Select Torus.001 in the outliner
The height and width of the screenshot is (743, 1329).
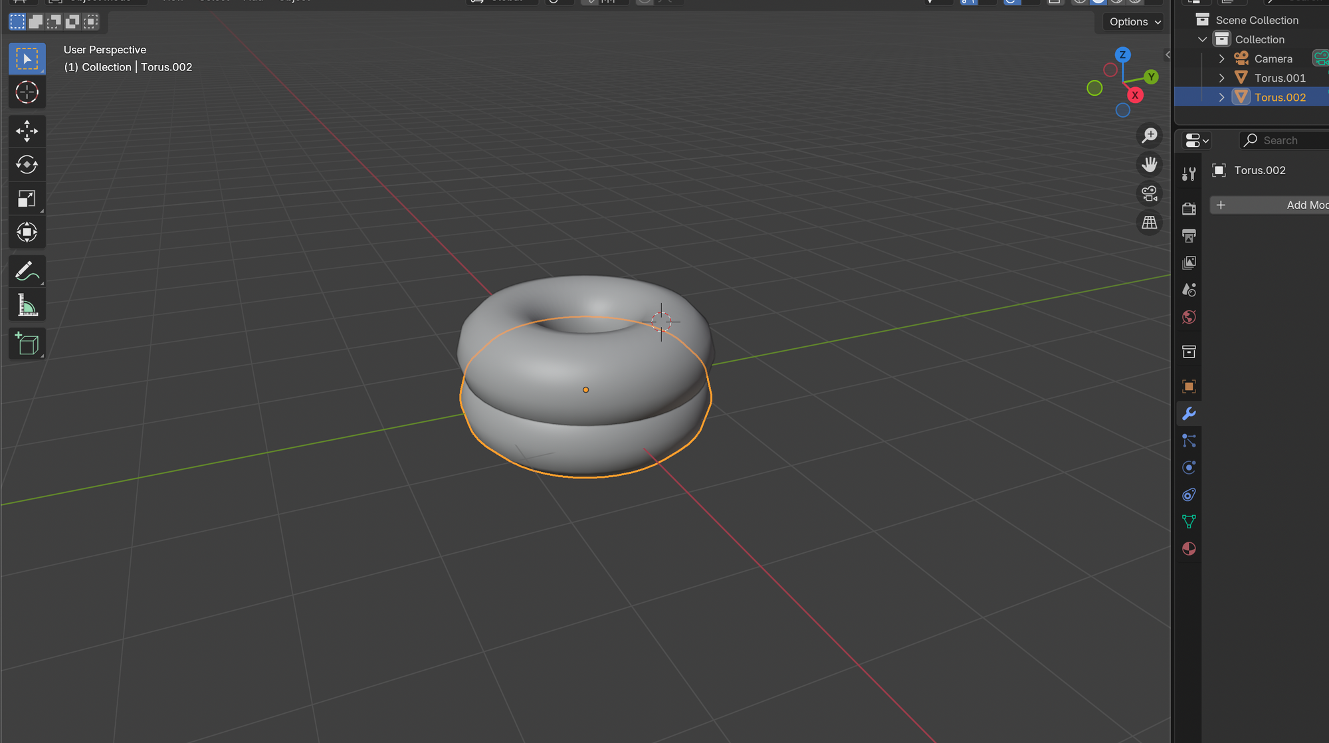(1280, 78)
